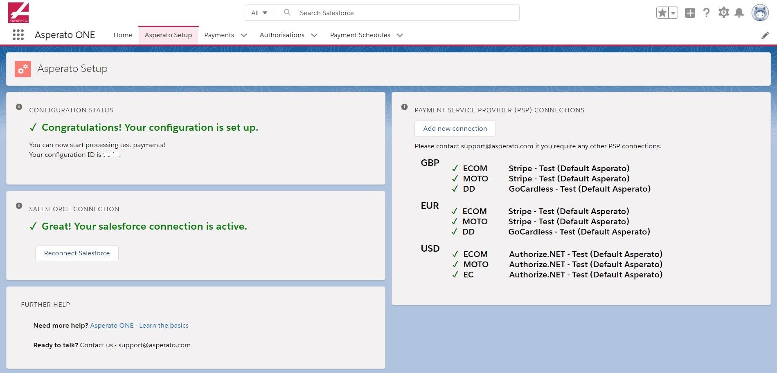
Task: Click the Further Help heading
Action: coord(45,305)
